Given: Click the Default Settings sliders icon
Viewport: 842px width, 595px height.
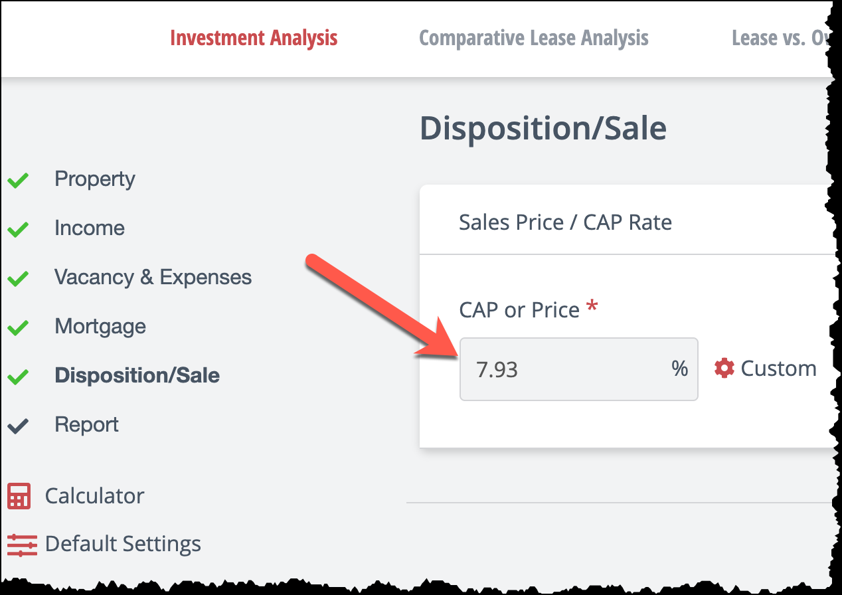Looking at the screenshot, I should pos(22,545).
